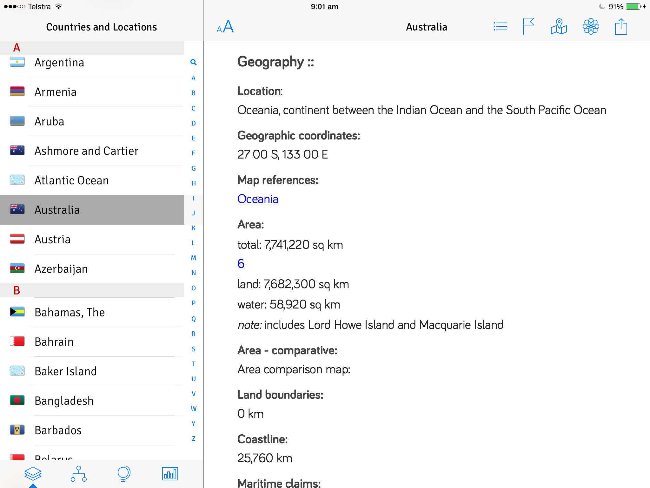Screen dimensions: 650x488
Task: Tap the coordinates 27 00 S, 133 00 E
Action: (282, 154)
